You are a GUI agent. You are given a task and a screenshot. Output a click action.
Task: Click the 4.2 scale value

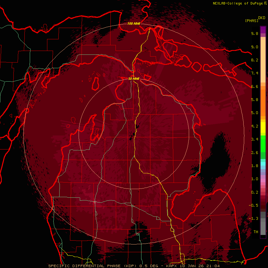[x=255, y=126]
